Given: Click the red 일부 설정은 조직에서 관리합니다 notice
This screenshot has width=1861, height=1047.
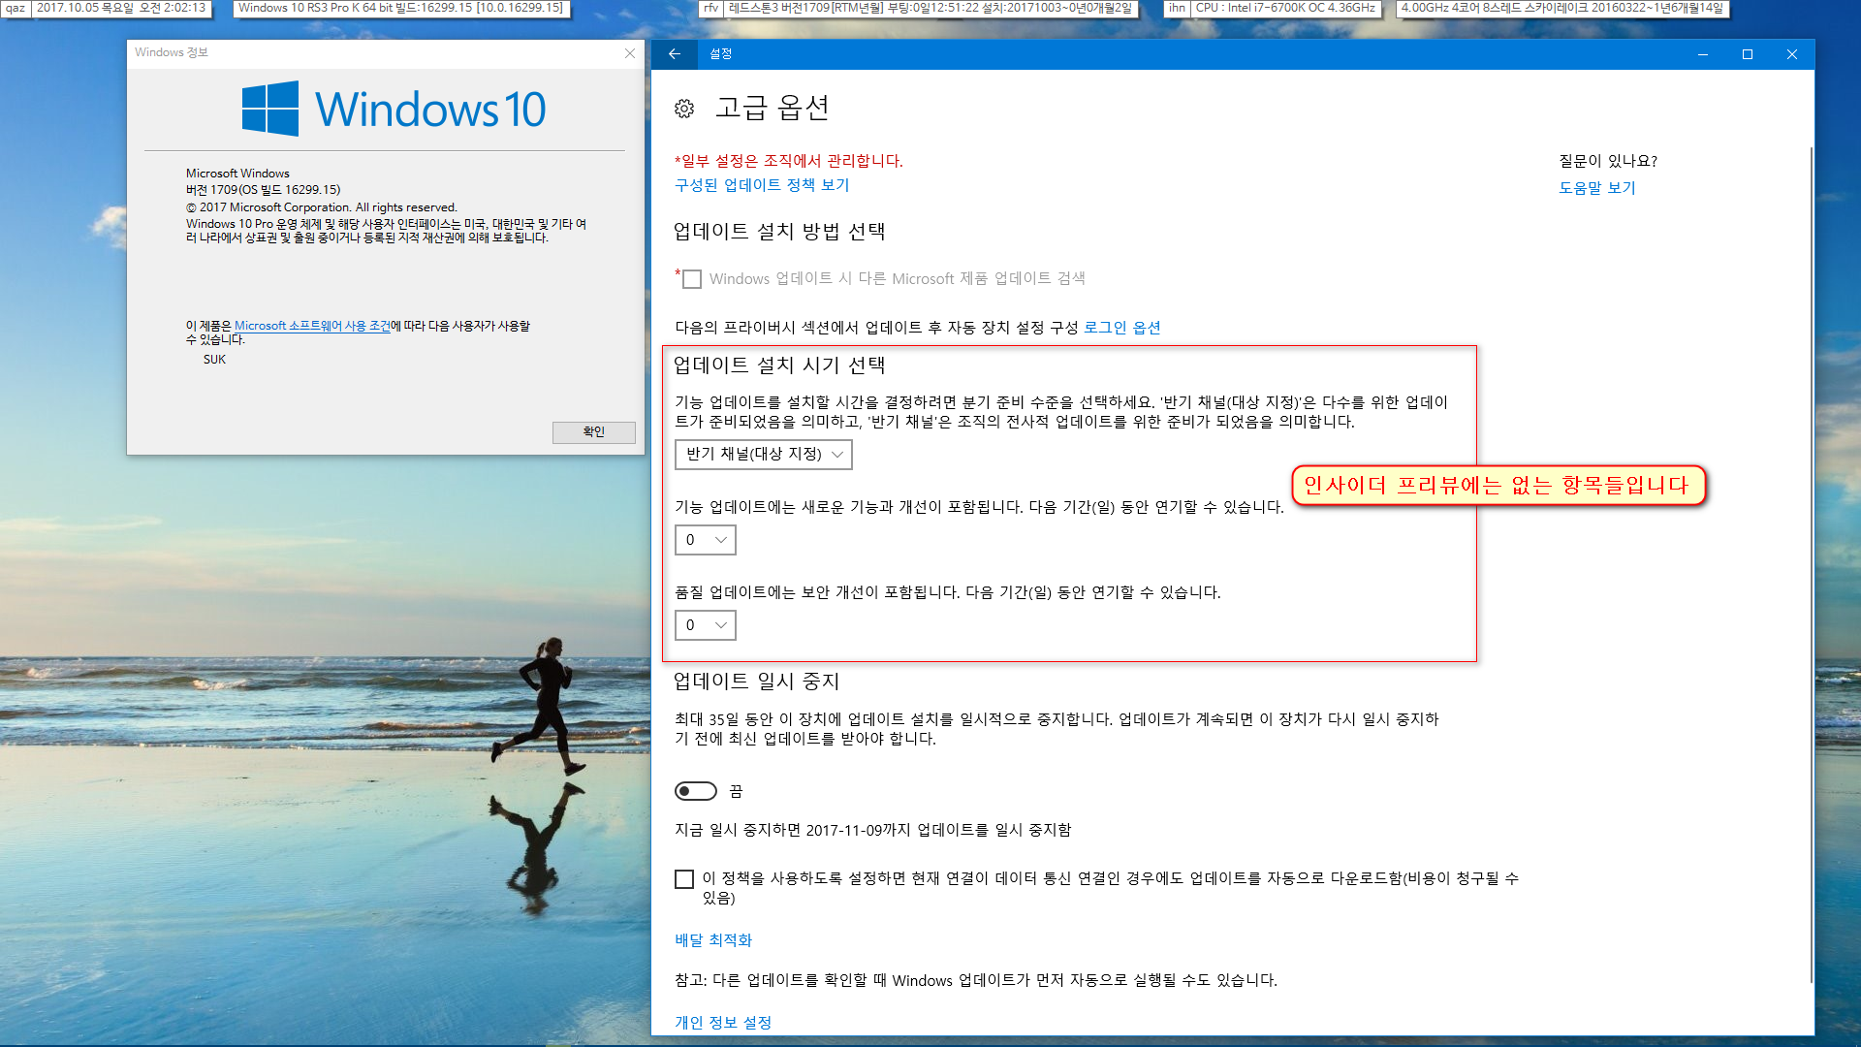Looking at the screenshot, I should click(x=789, y=161).
